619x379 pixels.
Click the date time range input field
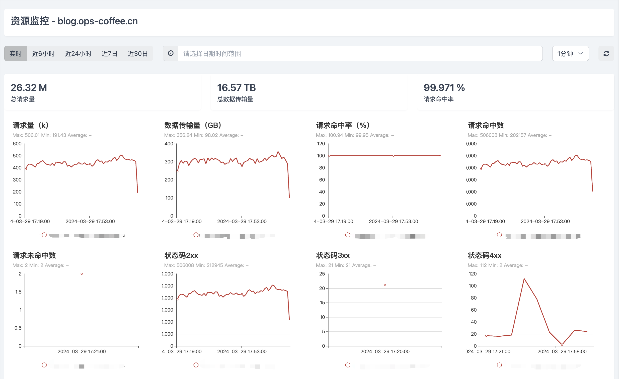pos(360,53)
